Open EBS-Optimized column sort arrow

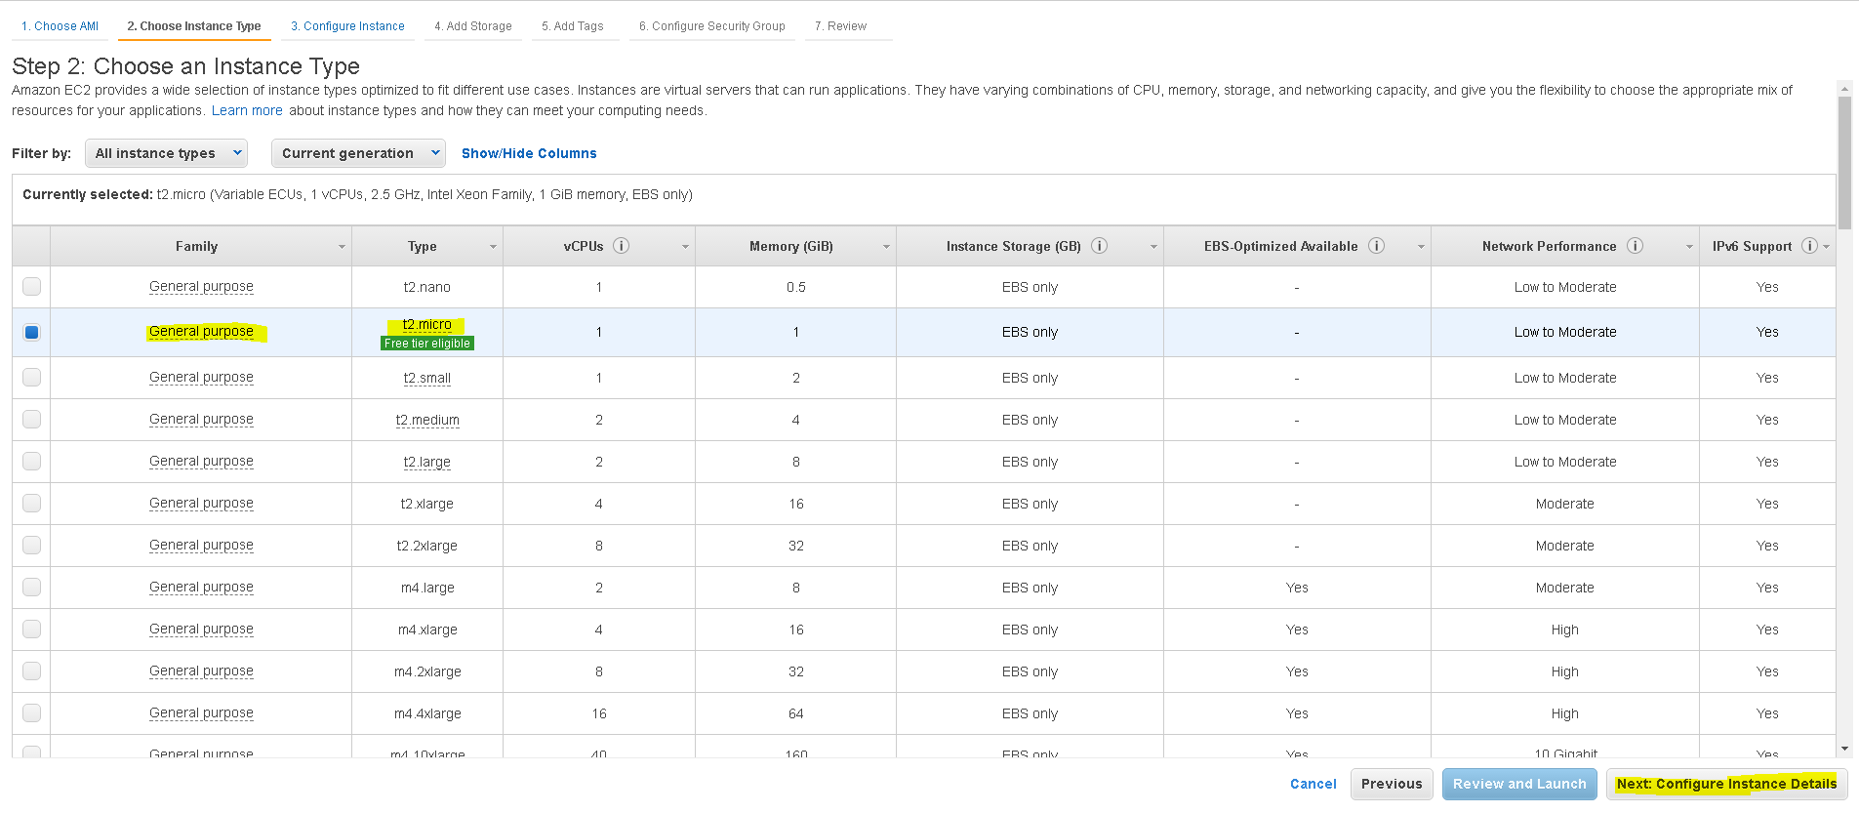1421,247
